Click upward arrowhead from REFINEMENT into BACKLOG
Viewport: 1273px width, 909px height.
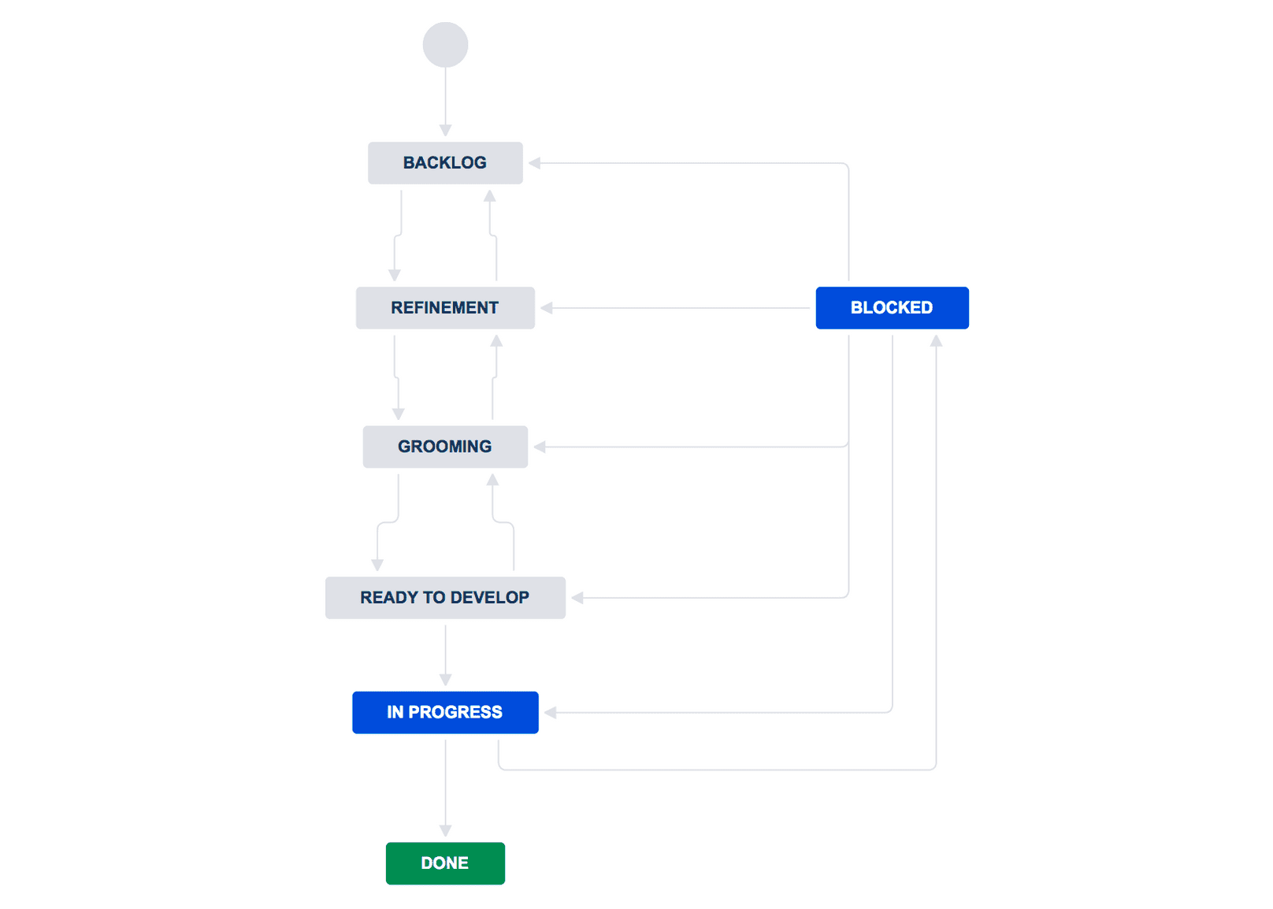tap(490, 196)
